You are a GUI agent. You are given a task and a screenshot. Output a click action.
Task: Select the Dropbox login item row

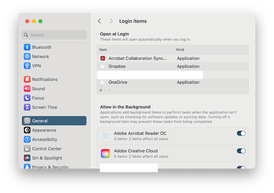pos(173,66)
